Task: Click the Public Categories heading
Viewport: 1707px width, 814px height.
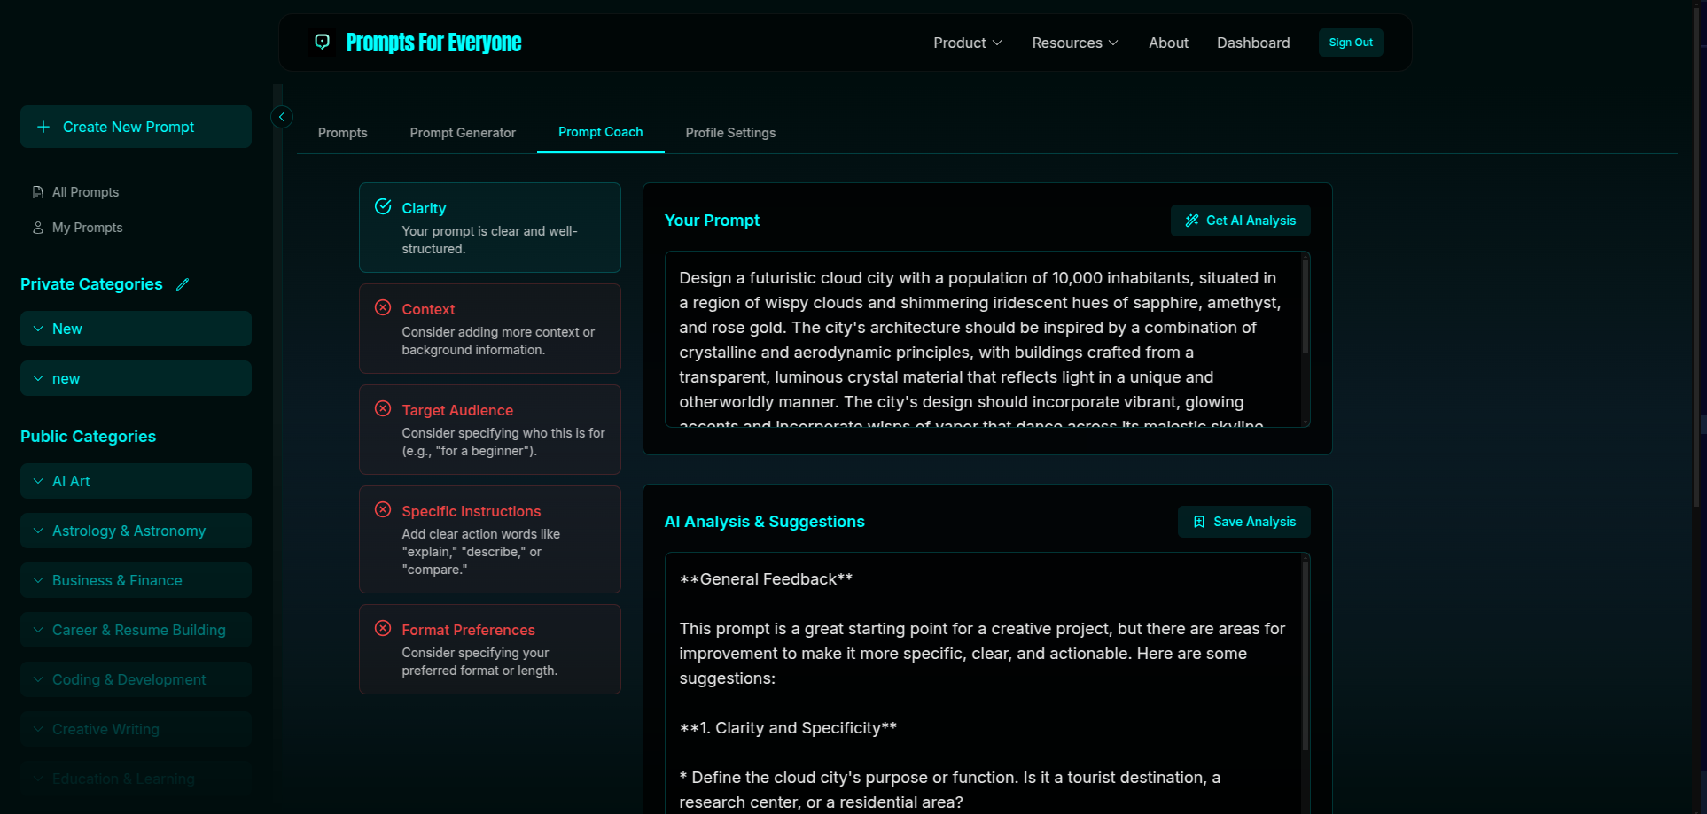Action: point(88,437)
